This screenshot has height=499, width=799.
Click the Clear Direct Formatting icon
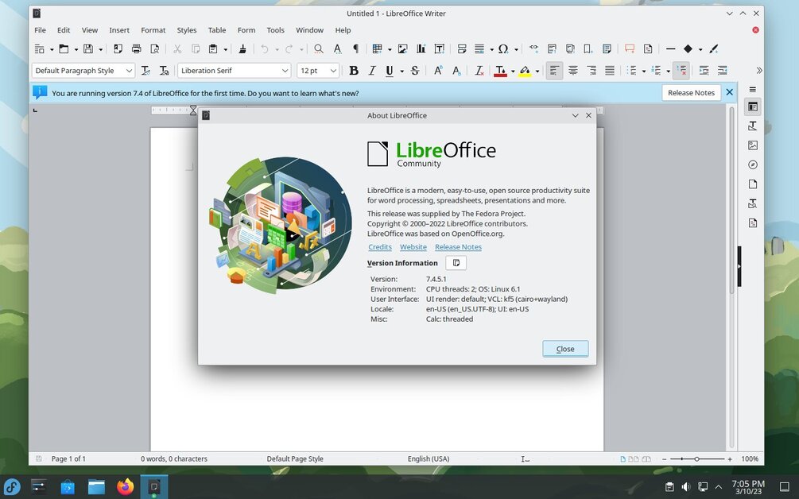(479, 71)
